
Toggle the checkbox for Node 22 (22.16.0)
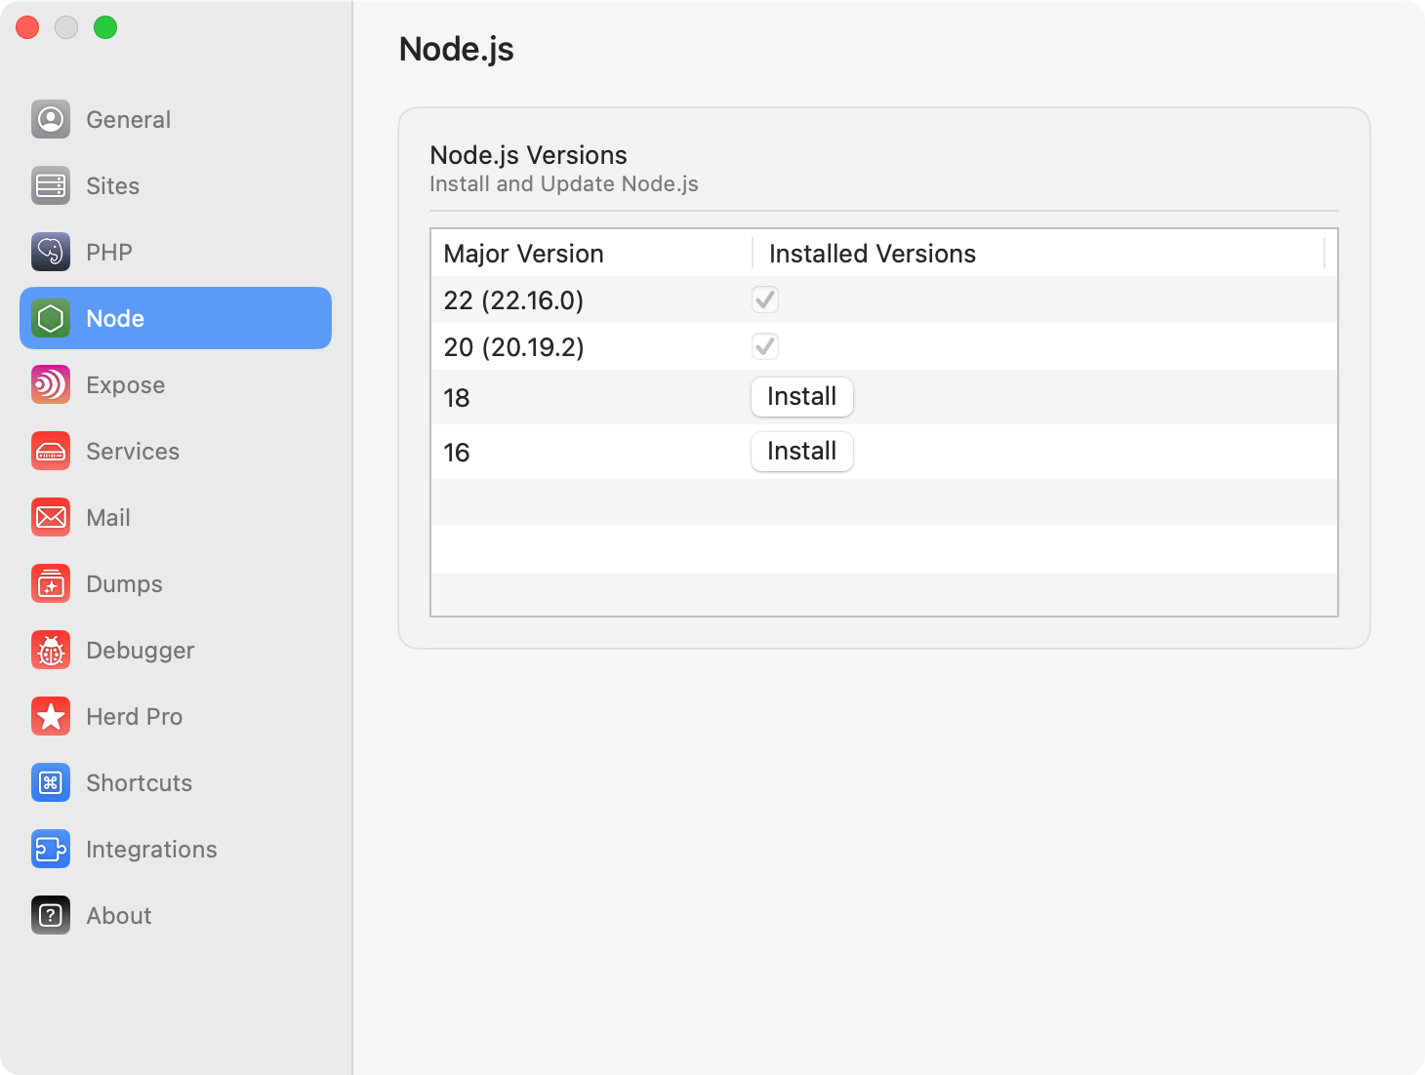[765, 299]
